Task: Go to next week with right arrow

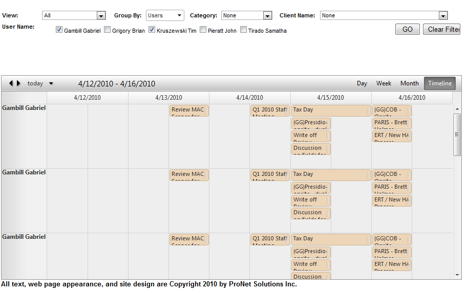Action: [x=19, y=83]
